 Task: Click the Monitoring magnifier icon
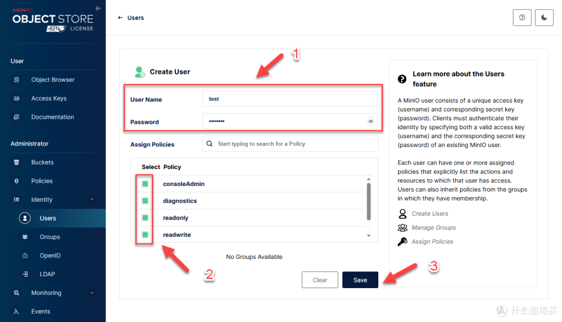17,293
